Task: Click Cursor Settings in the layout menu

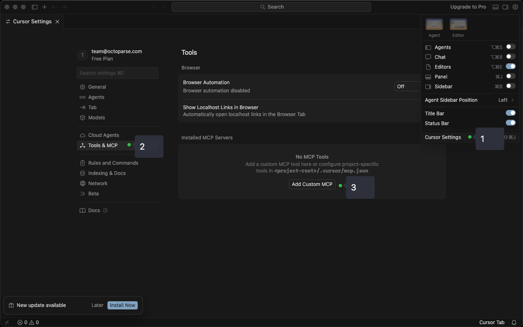Action: [443, 137]
